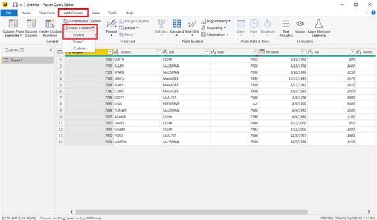Switch to the Transform tab
Viewport: 377px width, 220px height.
47,13
